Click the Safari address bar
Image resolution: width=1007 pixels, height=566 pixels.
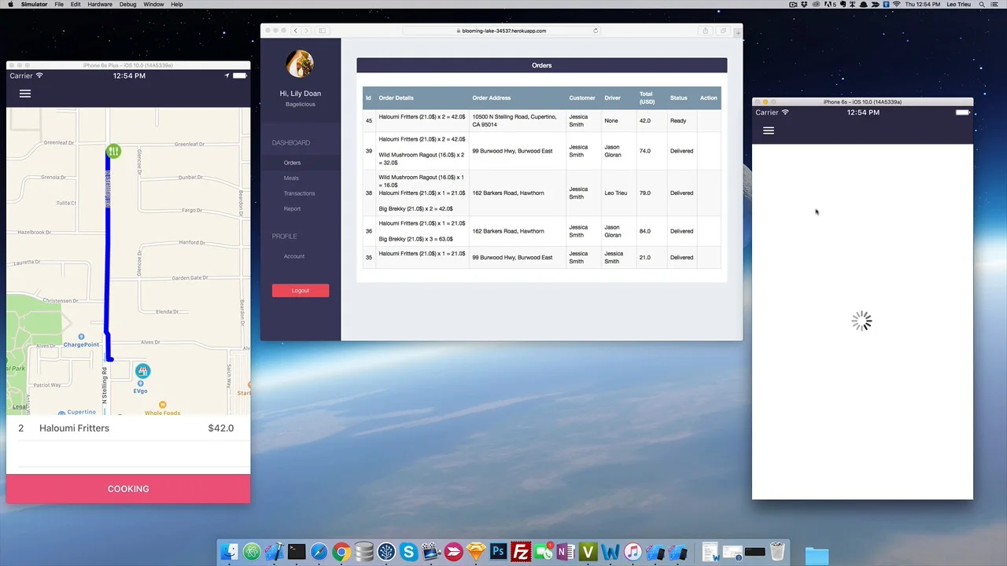tap(502, 31)
